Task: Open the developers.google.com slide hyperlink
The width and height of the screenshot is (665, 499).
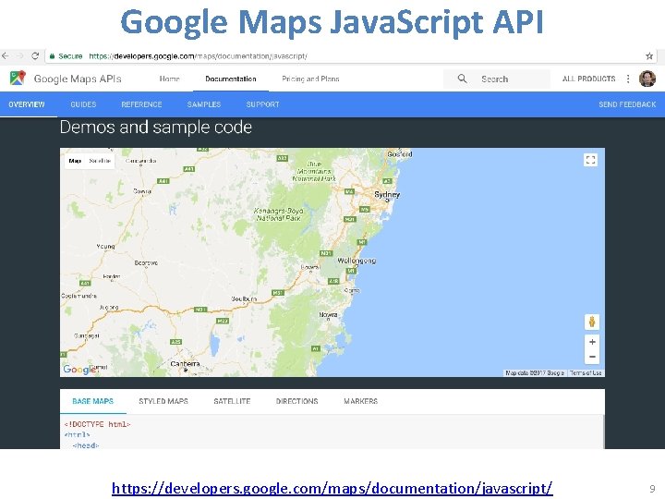Action: point(332,488)
